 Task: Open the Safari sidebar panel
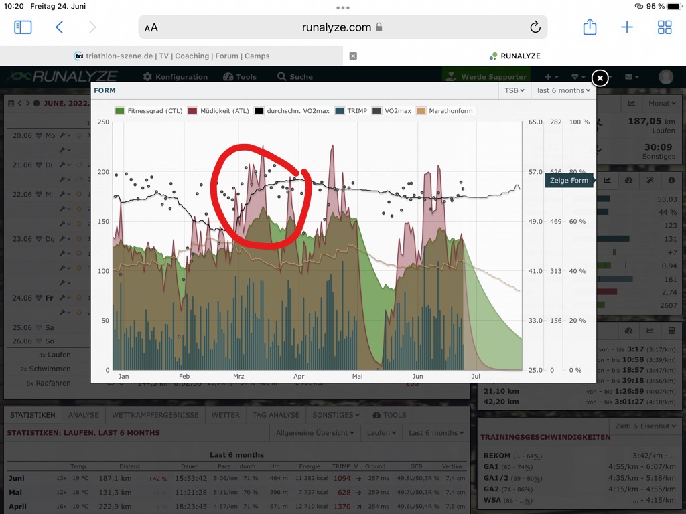tap(23, 27)
